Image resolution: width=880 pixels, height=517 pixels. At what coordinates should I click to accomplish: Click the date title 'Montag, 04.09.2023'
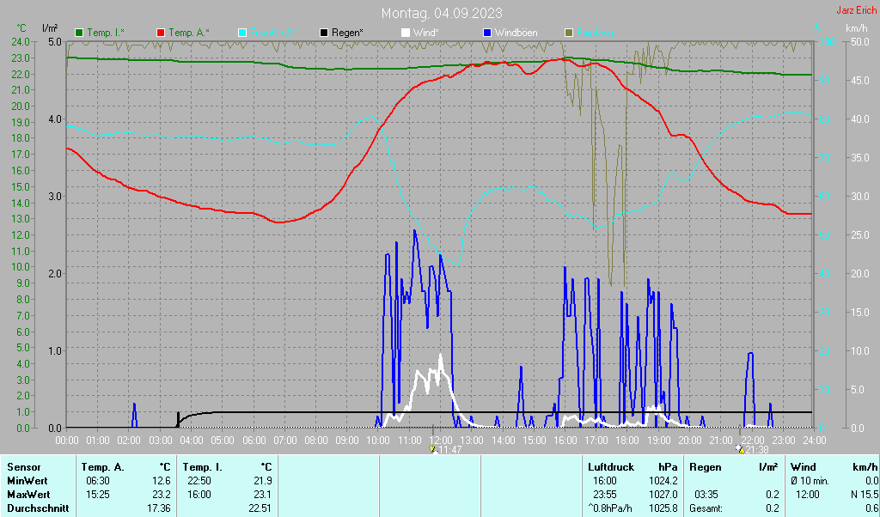[x=442, y=13]
